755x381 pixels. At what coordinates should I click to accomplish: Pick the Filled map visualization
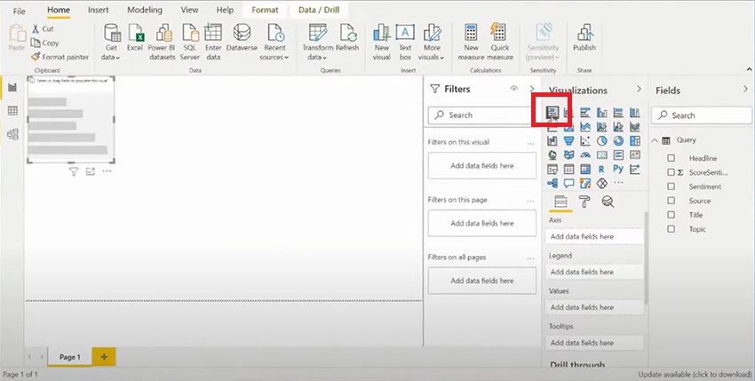pyautogui.click(x=568, y=155)
